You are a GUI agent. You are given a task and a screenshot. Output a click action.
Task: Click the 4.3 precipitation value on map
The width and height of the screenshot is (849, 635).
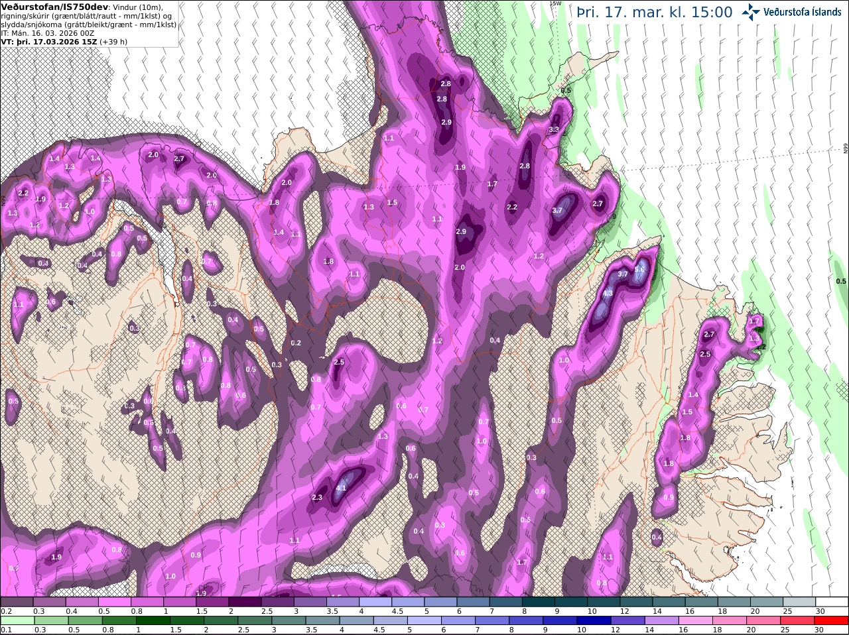[608, 293]
